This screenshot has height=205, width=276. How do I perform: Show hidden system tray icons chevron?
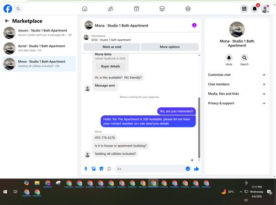241,192
